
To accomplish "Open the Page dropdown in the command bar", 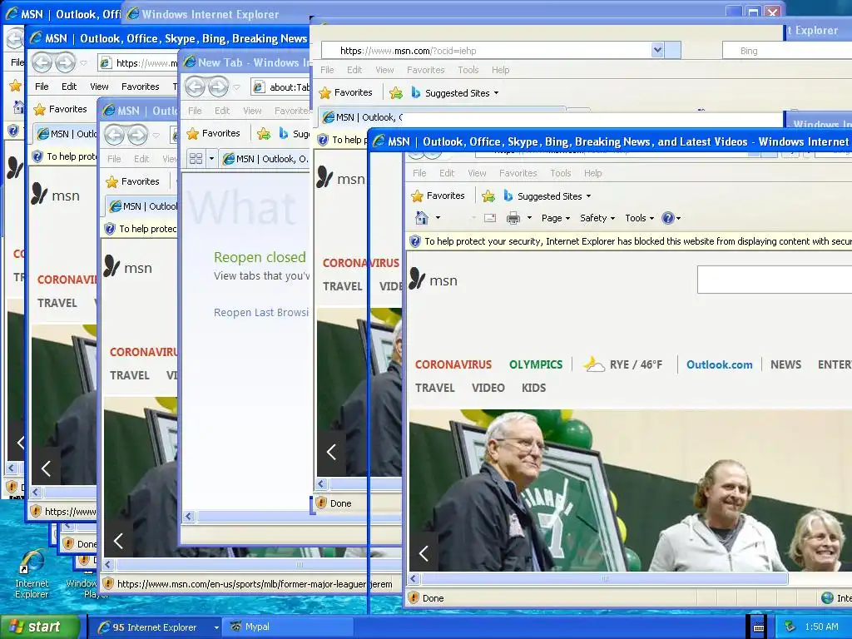I will [x=555, y=218].
